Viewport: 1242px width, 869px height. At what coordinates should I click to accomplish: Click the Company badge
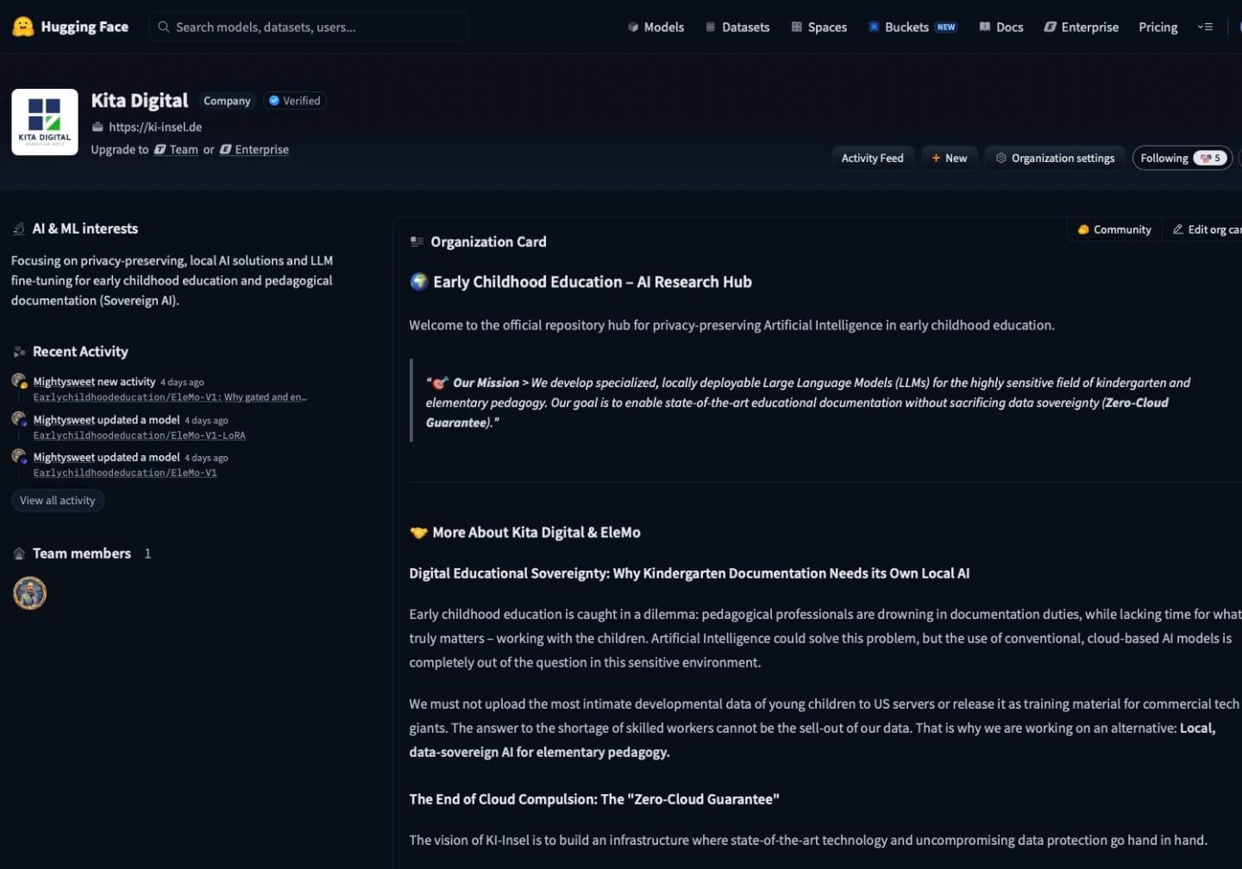point(227,101)
